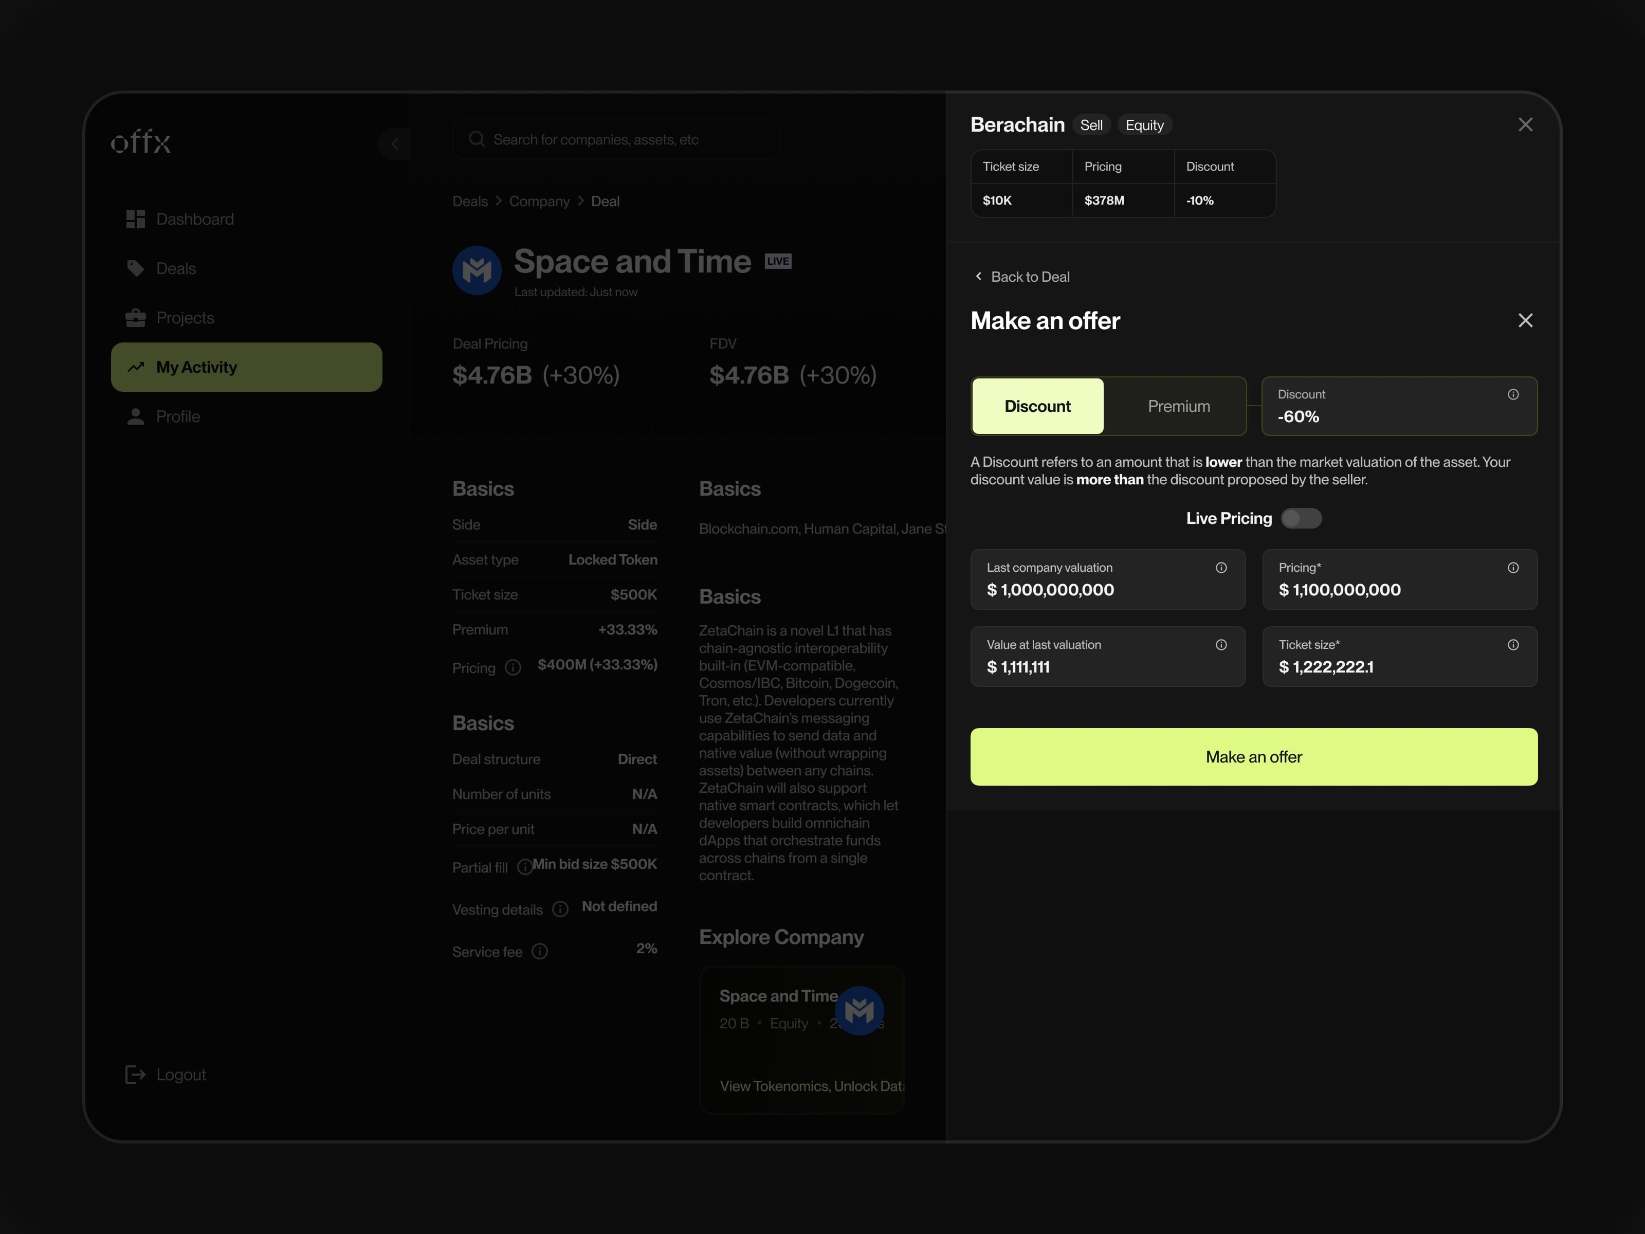Image resolution: width=1645 pixels, height=1234 pixels.
Task: Edit the Pricing* field
Action: coord(1400,579)
